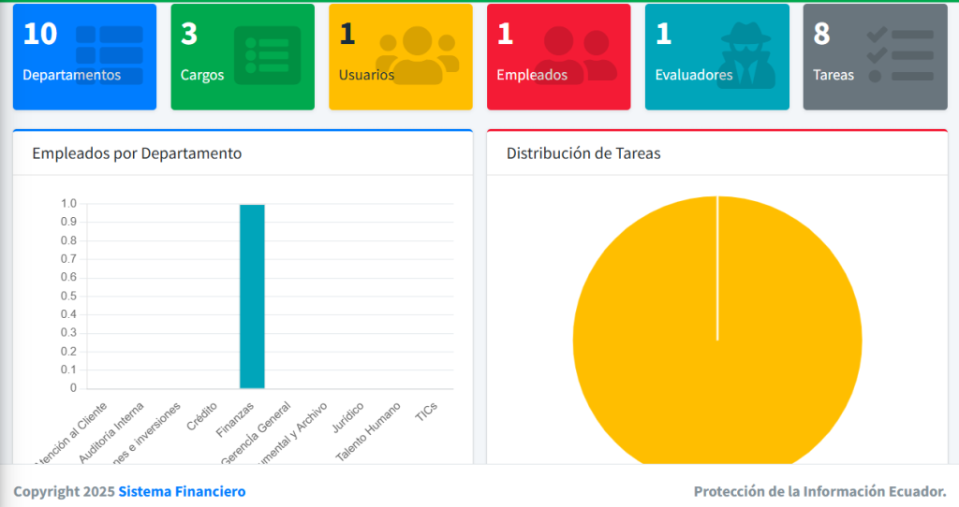Click the TICs axis label
The height and width of the screenshot is (507, 959).
click(426, 411)
